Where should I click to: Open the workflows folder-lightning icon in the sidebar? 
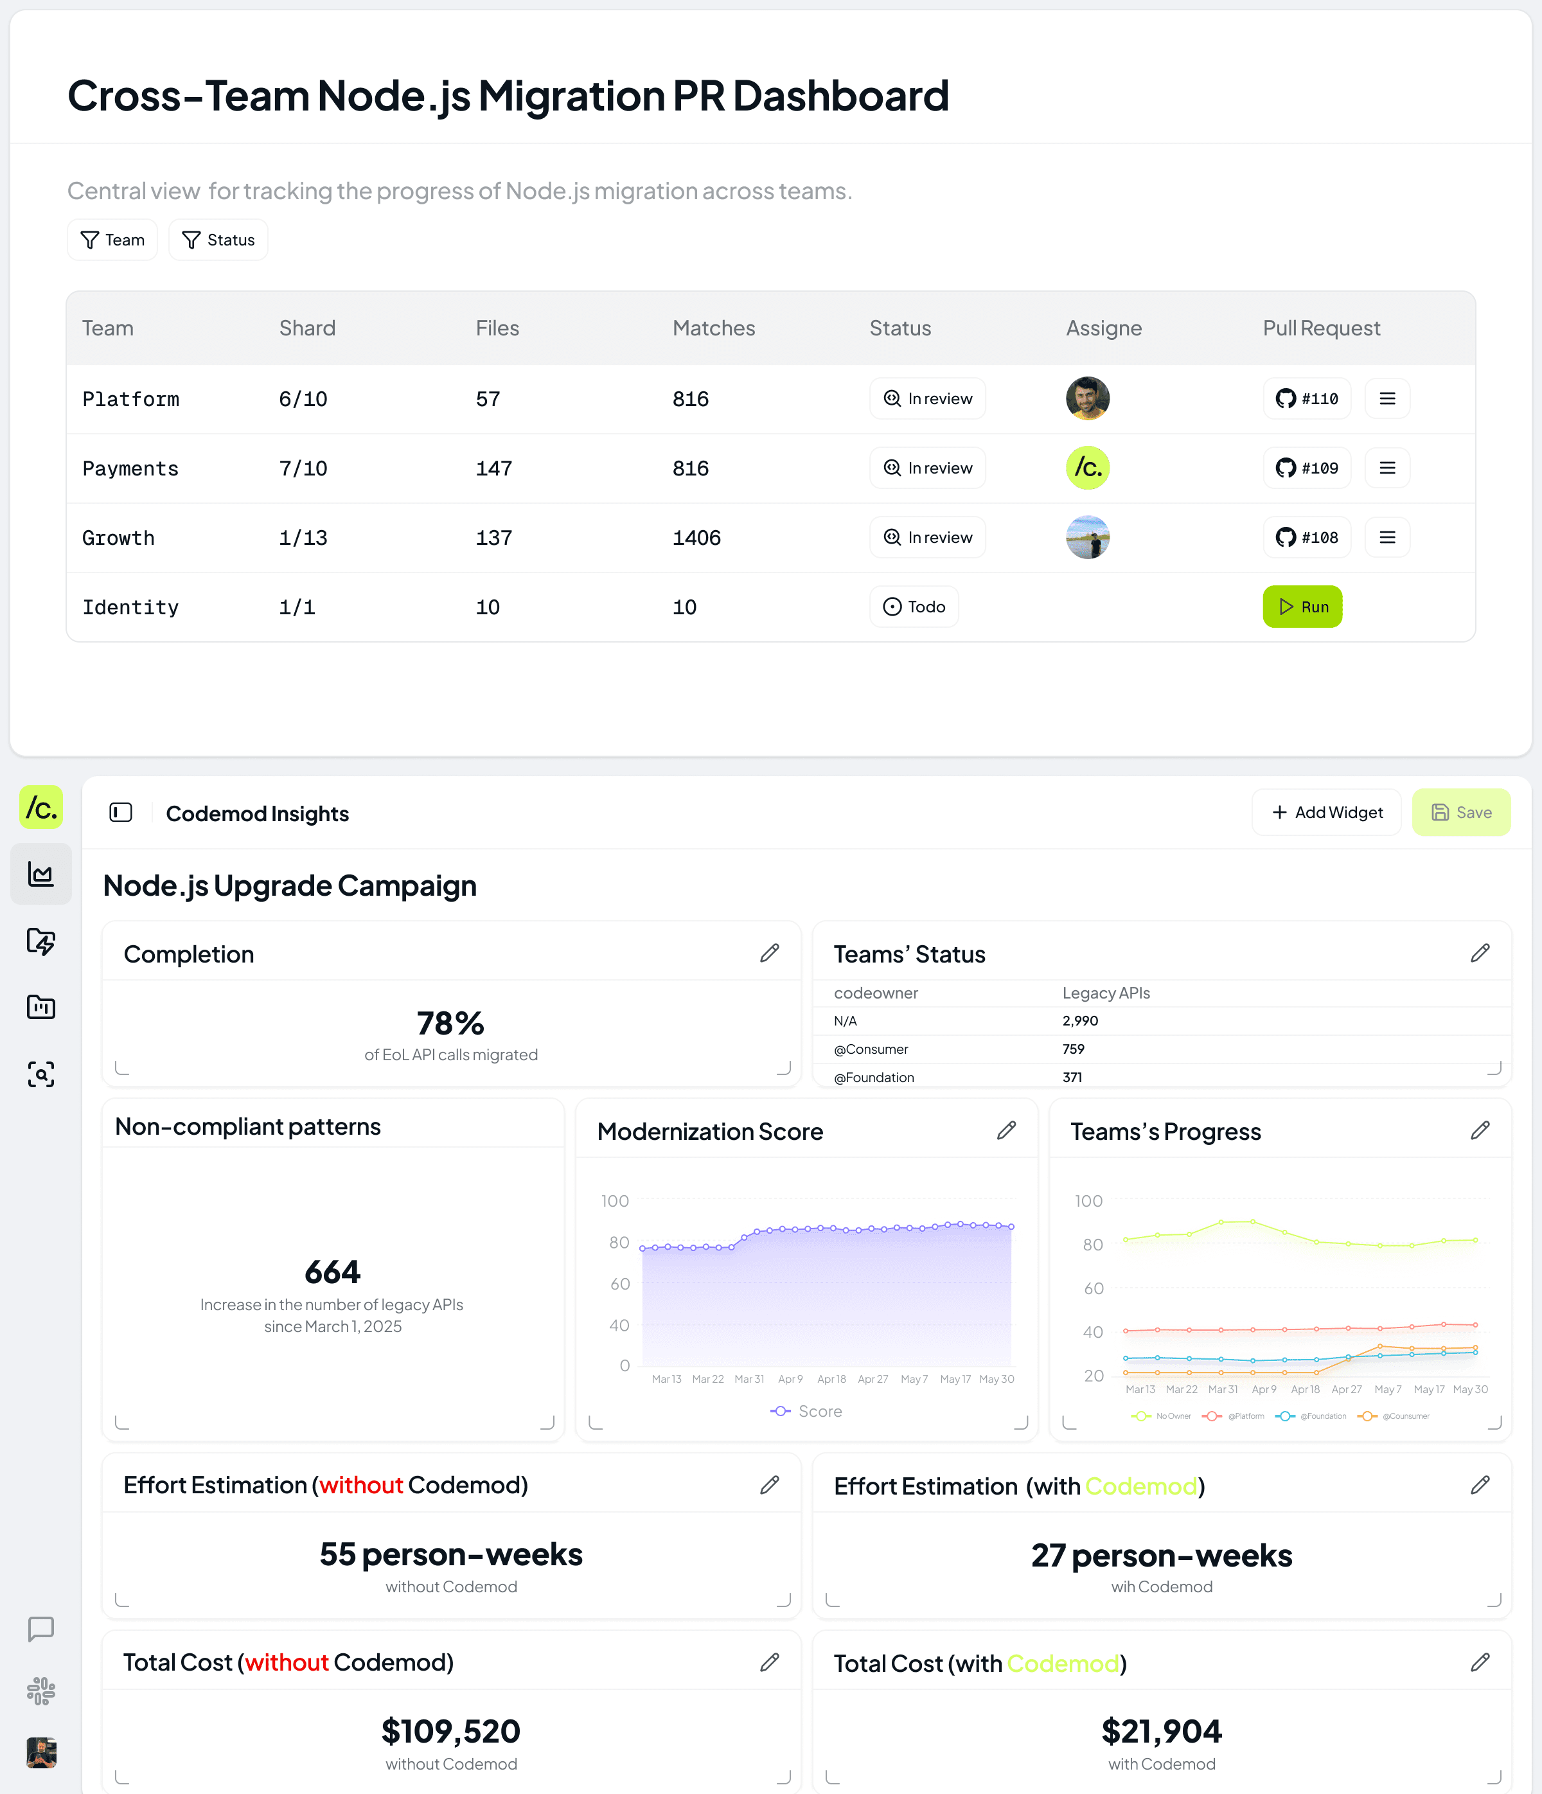tap(40, 942)
